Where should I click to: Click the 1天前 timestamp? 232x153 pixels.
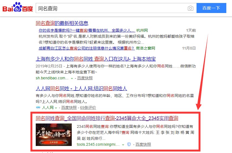(x=191, y=31)
